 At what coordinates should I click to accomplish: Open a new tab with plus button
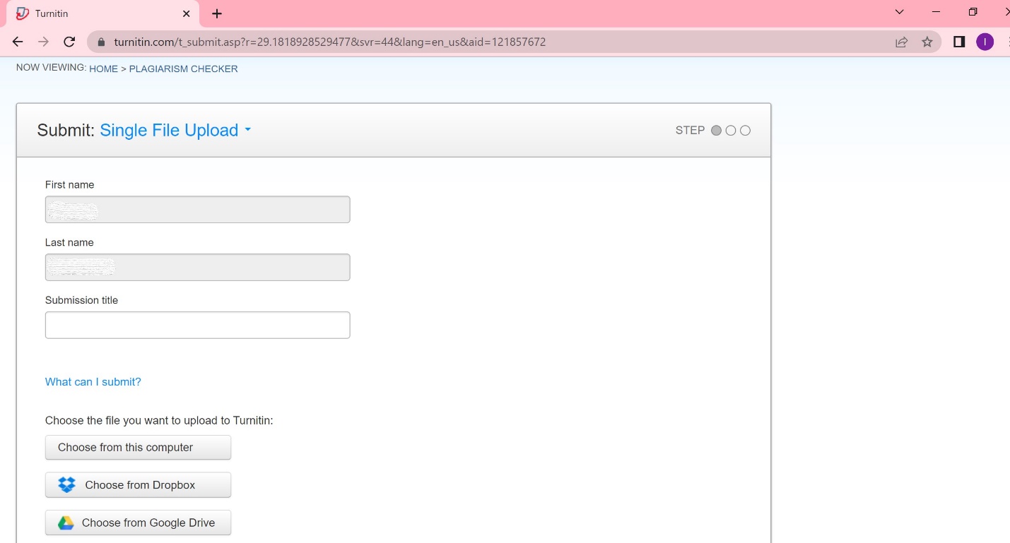217,14
